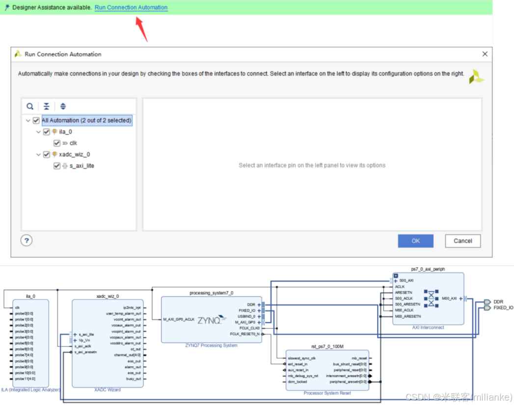Cancel the connection automation dialog

click(462, 241)
